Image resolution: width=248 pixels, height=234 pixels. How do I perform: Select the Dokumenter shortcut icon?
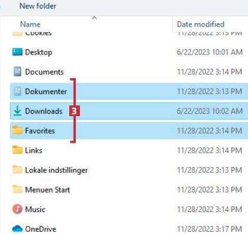point(17,91)
